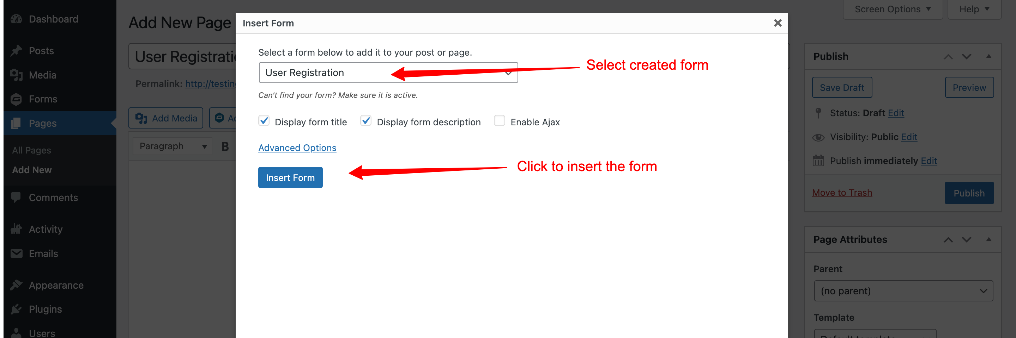This screenshot has height=338, width=1016.
Task: Click the Media icon in sidebar
Action: click(16, 75)
